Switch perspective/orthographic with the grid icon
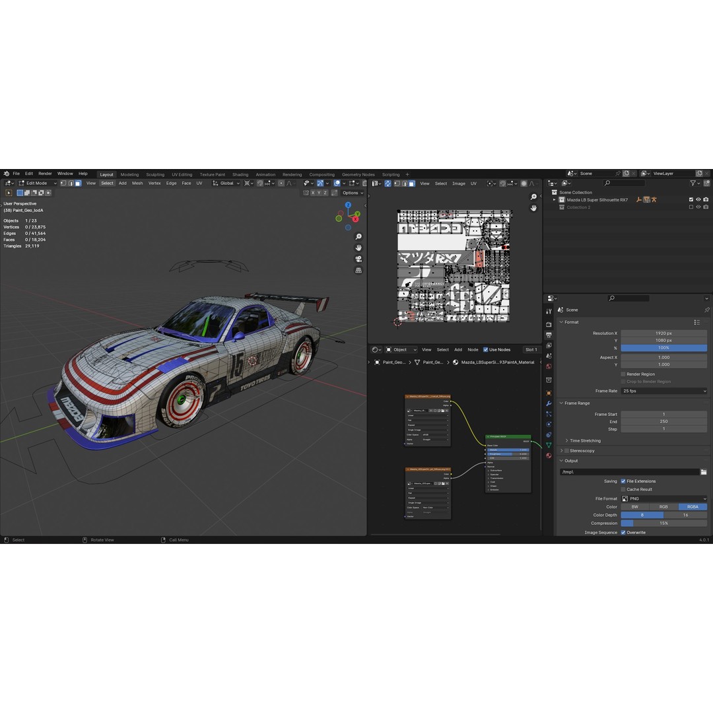Viewport: 713px width, 713px height. (x=358, y=270)
